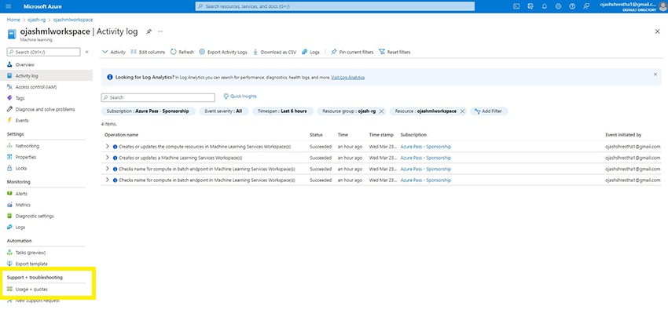The width and height of the screenshot is (668, 317).
Task: Click the sidebar Search (Ctrl+/) box
Action: (43, 52)
